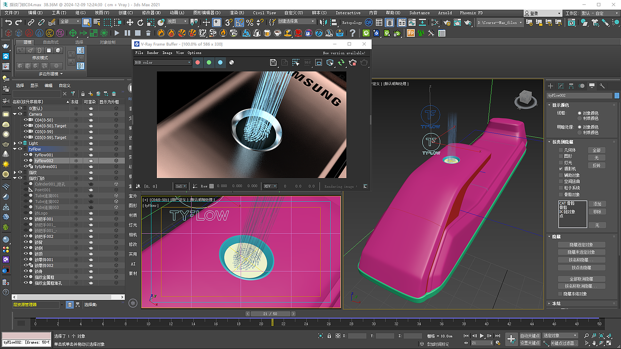Screen dimensions: 621x349
Task: Click the orange FP icon in toolbar
Action: (411, 33)
